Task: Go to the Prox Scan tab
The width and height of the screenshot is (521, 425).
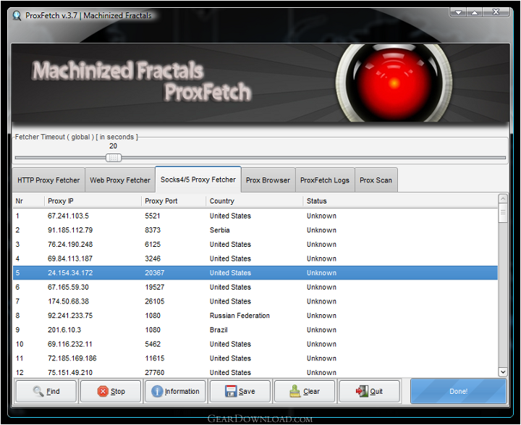Action: 376,180
